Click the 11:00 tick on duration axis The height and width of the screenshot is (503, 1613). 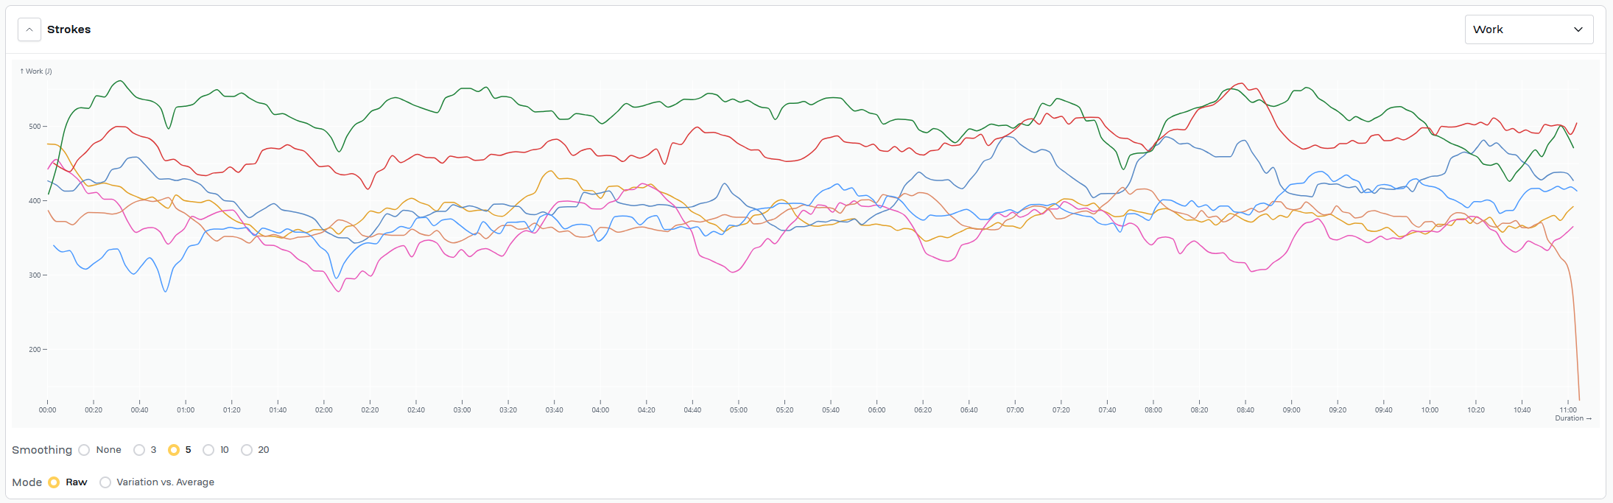coord(1568,409)
